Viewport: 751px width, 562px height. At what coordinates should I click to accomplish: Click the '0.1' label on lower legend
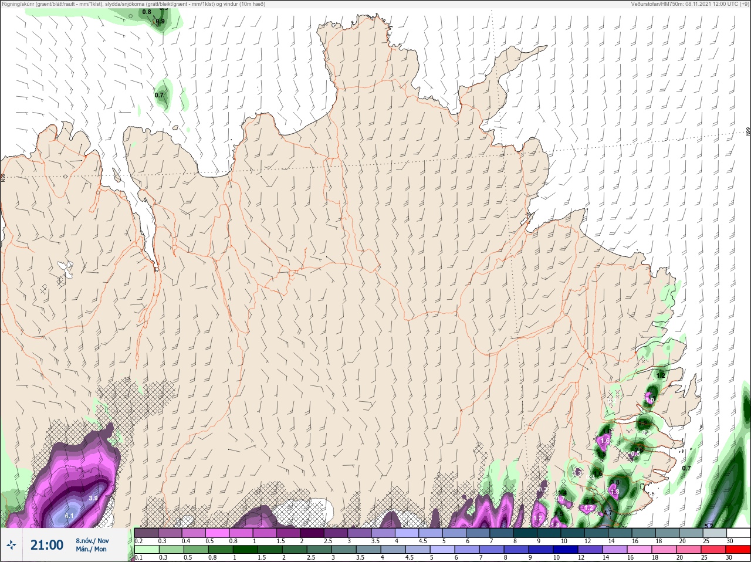138,558
